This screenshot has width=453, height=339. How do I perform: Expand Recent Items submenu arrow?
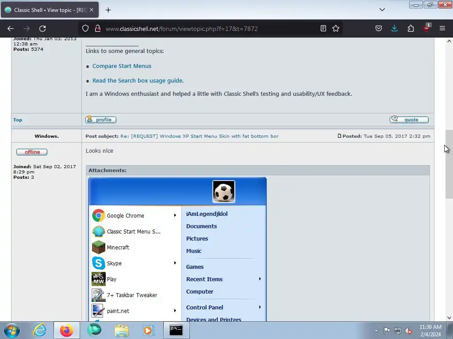tap(260, 279)
